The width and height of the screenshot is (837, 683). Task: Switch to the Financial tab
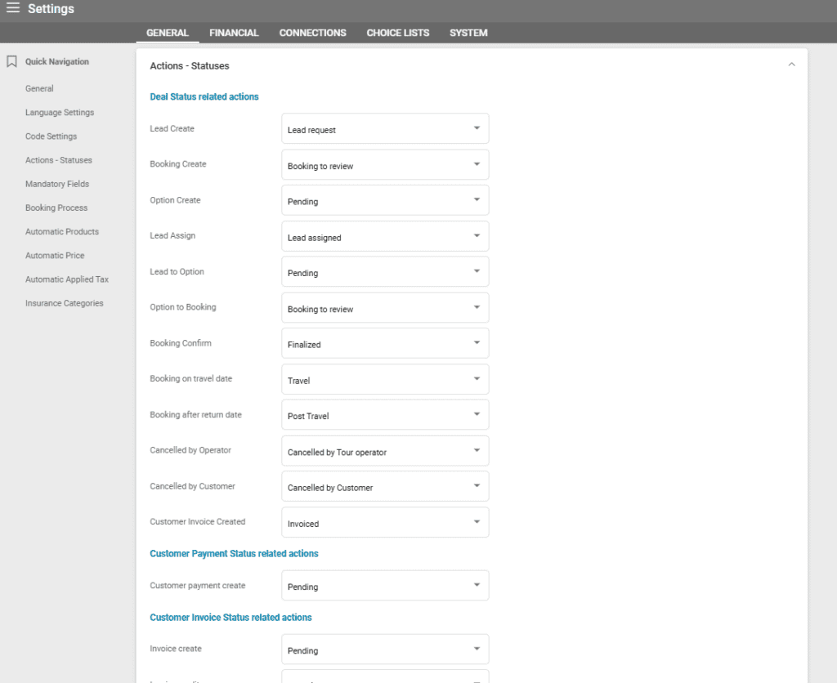point(234,33)
